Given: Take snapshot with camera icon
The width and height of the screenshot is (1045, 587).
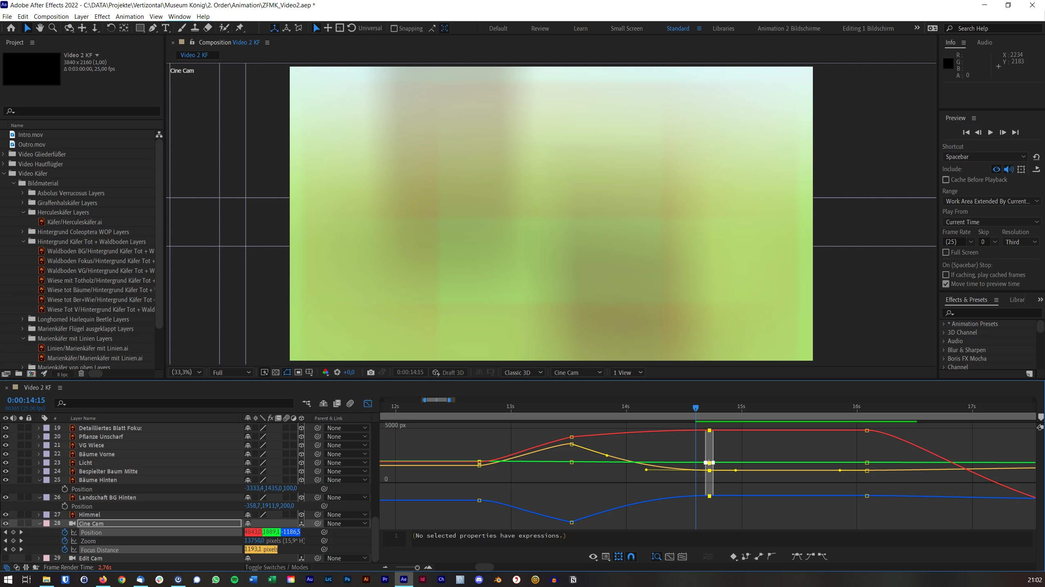Looking at the screenshot, I should point(371,373).
